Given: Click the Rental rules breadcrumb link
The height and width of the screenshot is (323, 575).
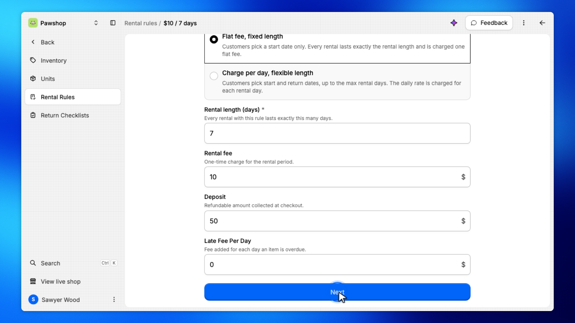Looking at the screenshot, I should coord(140,23).
